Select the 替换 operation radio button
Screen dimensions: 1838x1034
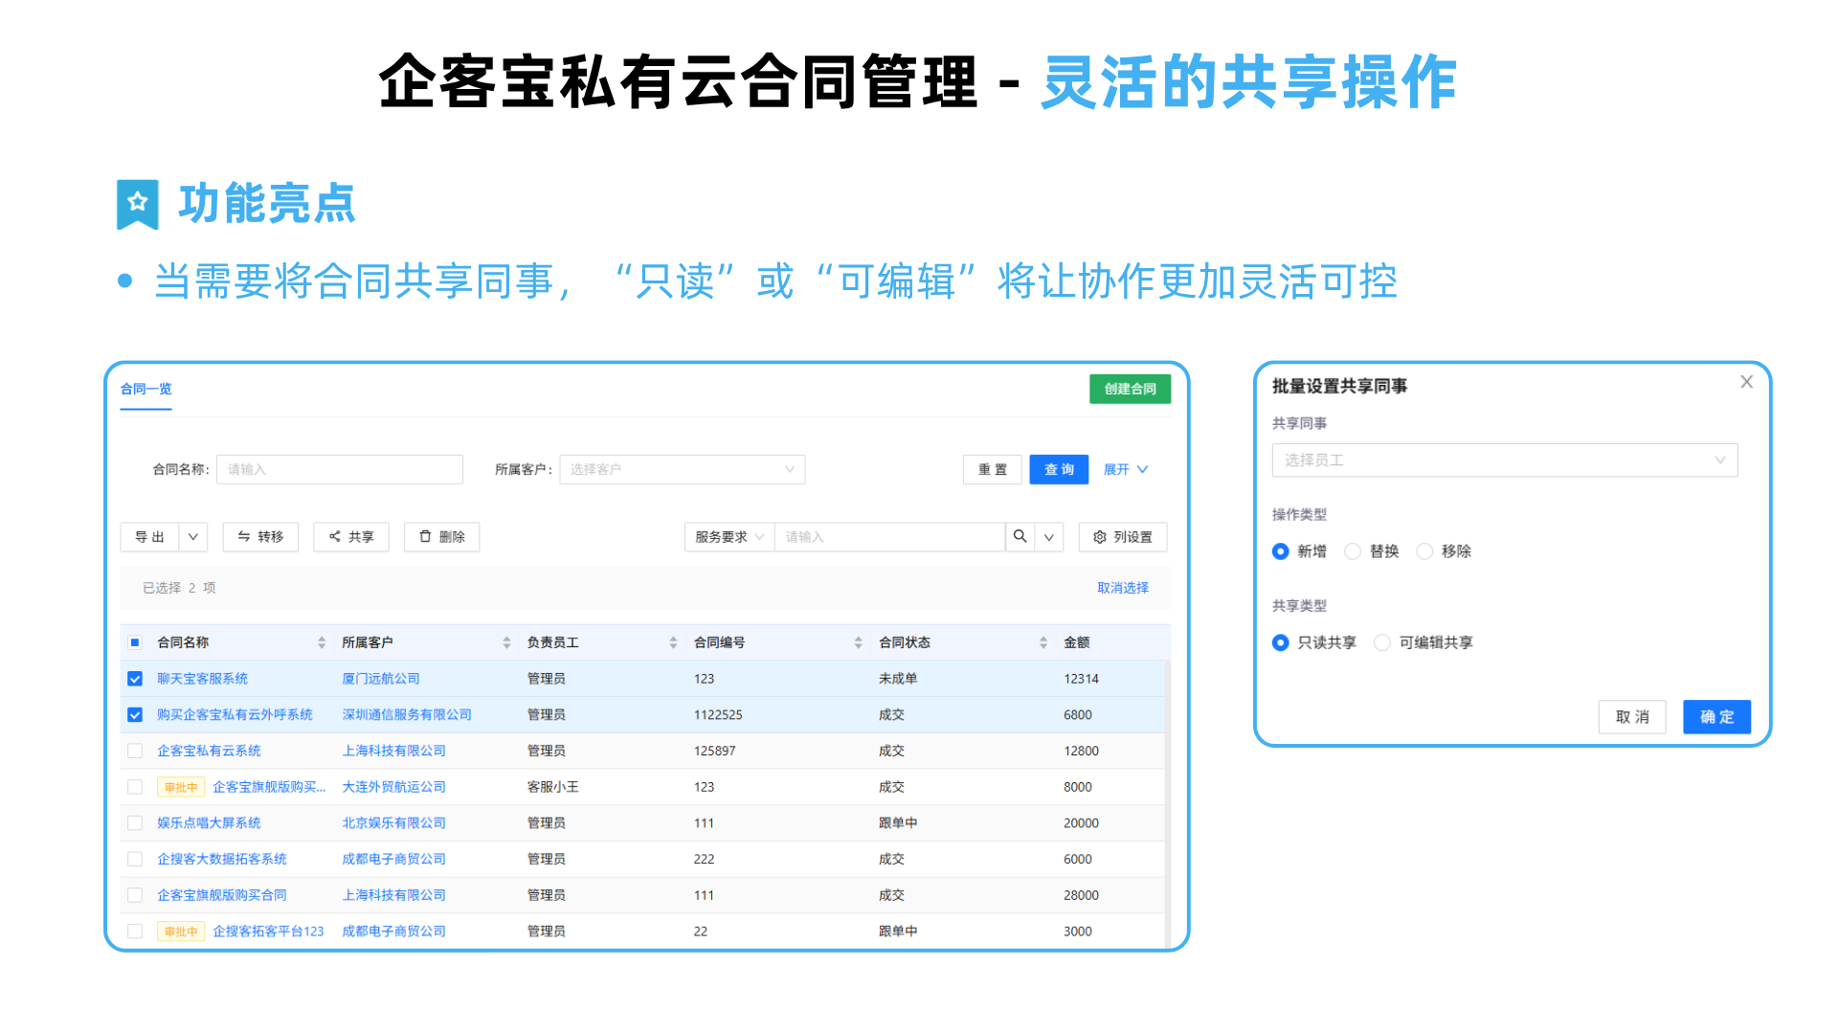(1353, 551)
